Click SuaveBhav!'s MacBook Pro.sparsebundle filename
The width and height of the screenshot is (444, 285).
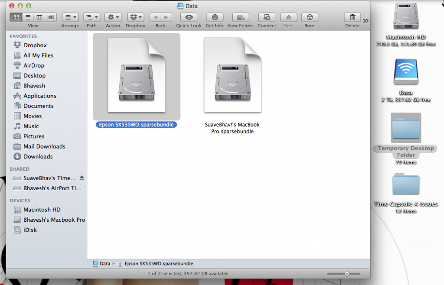pos(232,128)
